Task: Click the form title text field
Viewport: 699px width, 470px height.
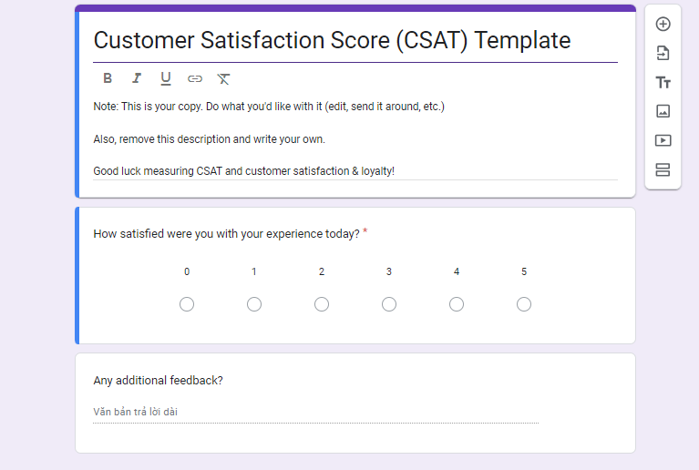Action: click(355, 41)
